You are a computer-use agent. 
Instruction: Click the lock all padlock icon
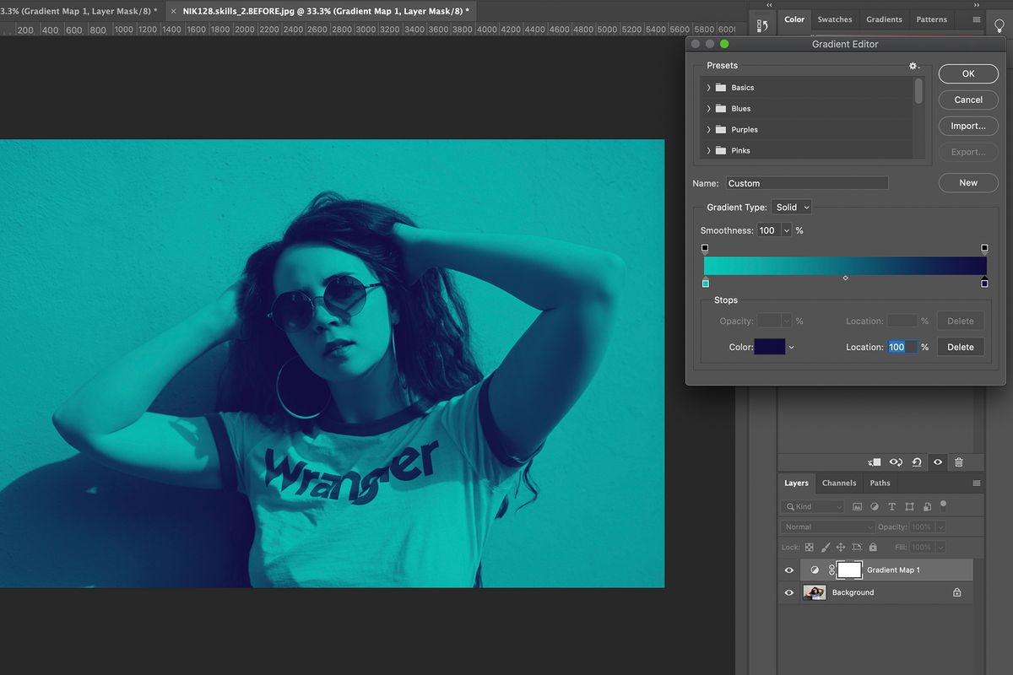tap(873, 548)
